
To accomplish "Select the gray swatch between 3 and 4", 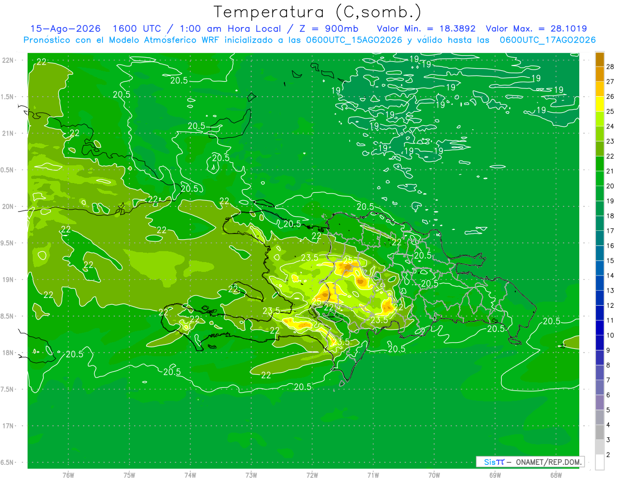I will click(600, 433).
